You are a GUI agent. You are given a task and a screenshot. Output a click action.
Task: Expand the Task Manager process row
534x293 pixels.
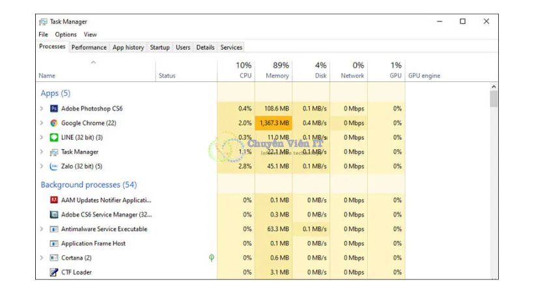pyautogui.click(x=42, y=152)
